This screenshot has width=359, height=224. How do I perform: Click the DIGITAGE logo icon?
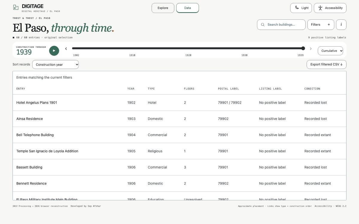pos(16,7)
